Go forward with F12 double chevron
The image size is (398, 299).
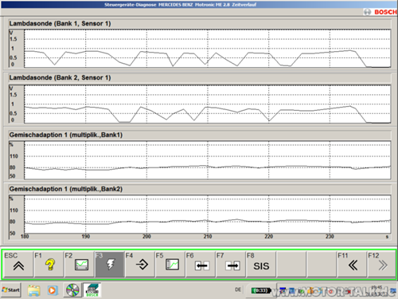(x=382, y=264)
